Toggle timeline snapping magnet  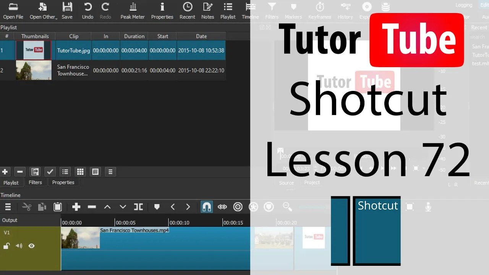(207, 207)
